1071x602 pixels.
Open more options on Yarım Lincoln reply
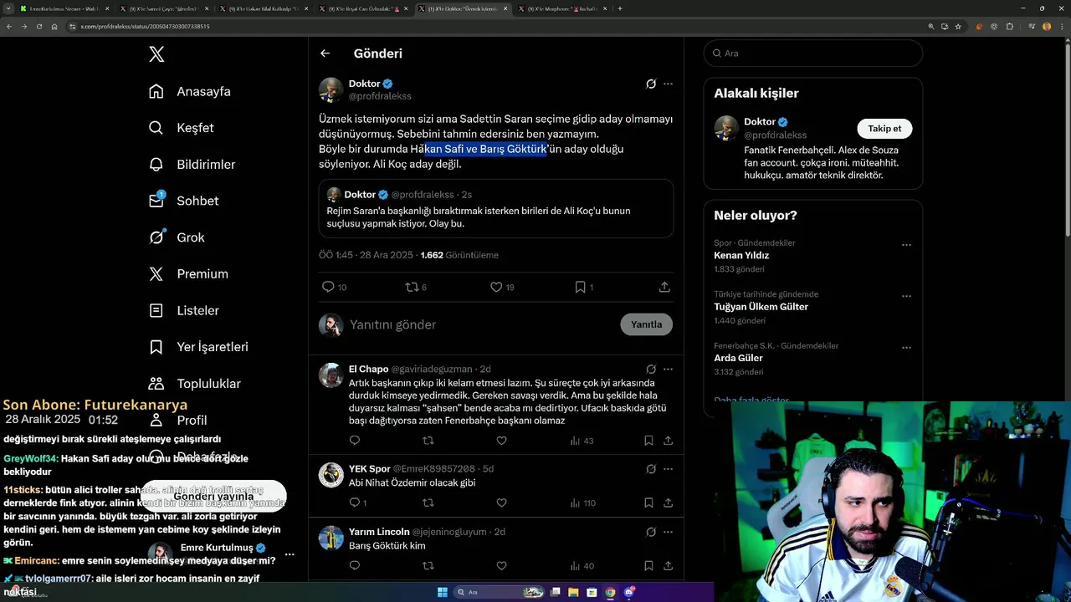[x=668, y=532]
